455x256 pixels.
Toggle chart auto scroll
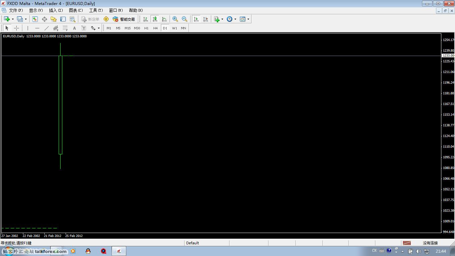[196, 19]
